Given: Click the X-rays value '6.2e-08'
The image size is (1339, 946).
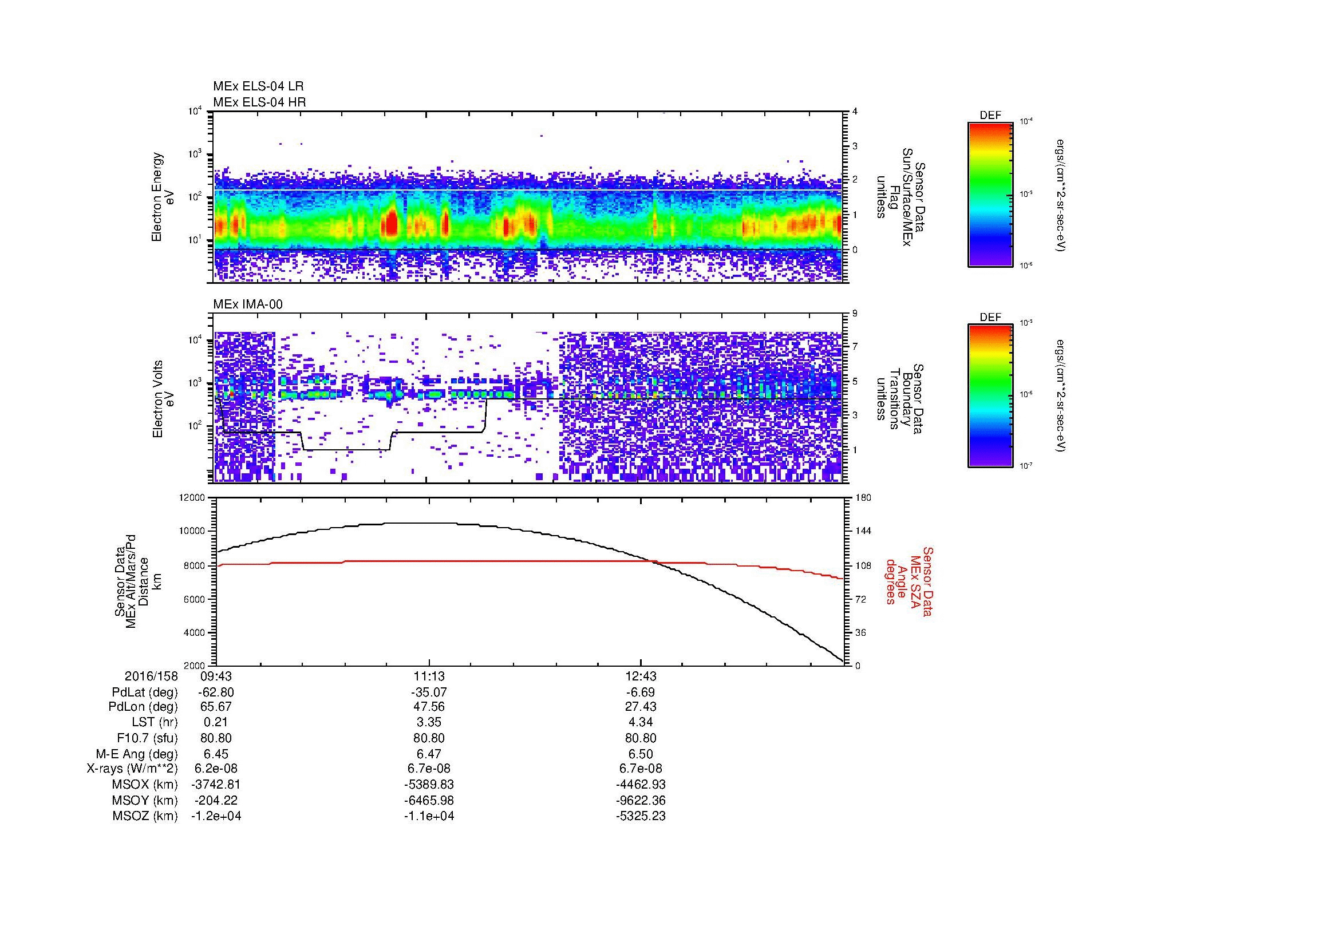Looking at the screenshot, I should coord(216,769).
